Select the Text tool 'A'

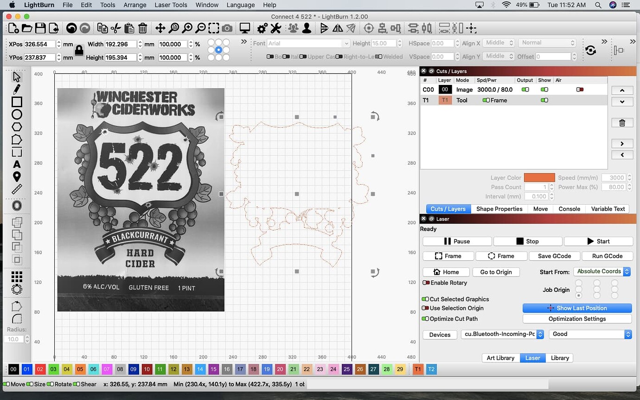pyautogui.click(x=17, y=164)
